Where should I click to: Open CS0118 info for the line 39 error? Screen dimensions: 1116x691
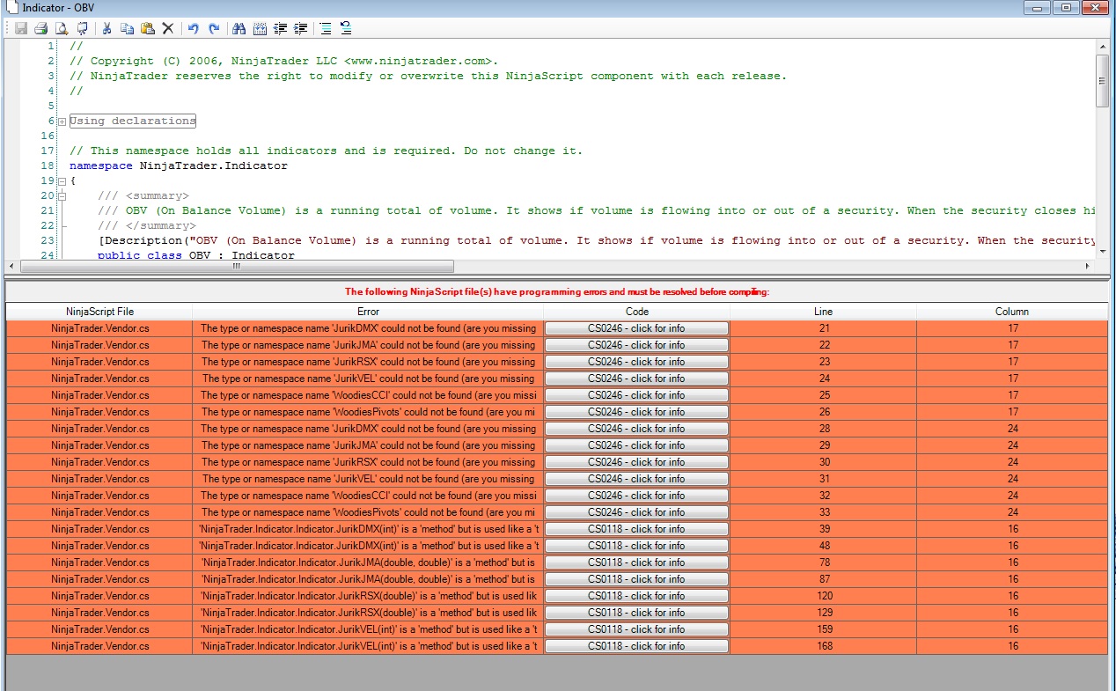click(636, 529)
